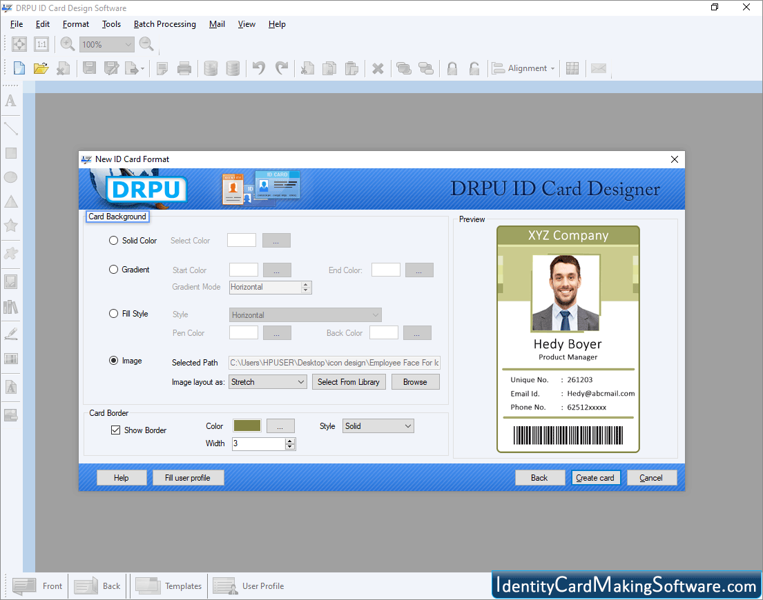This screenshot has width=763, height=600.
Task: Open the Batch Processing menu
Action: [164, 24]
